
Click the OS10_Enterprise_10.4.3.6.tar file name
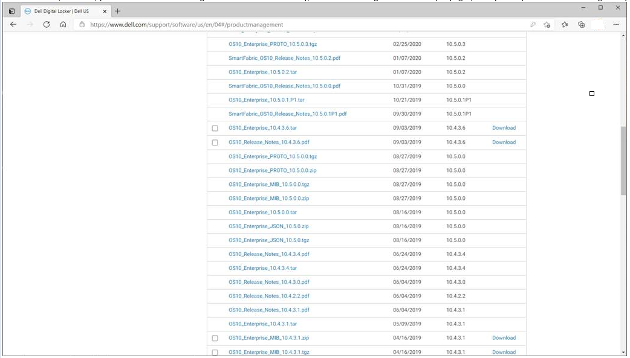263,128
